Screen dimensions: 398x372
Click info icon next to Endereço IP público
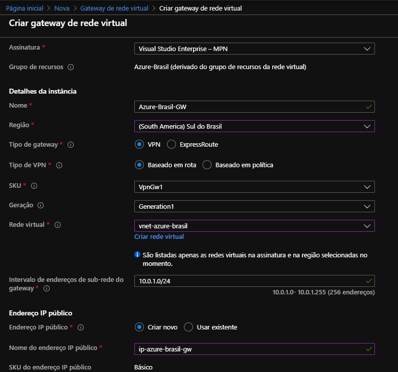click(x=80, y=327)
